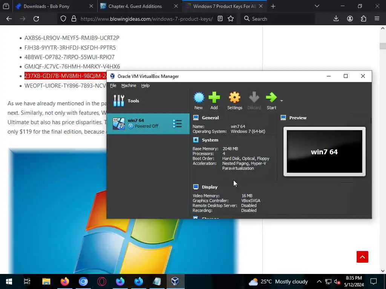
Task: Click the VirtualBox title bar logo icon
Action: pos(112,76)
